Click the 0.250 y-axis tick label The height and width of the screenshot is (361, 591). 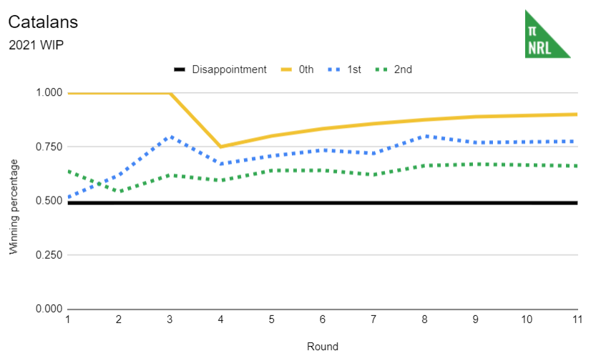pyautogui.click(x=49, y=255)
